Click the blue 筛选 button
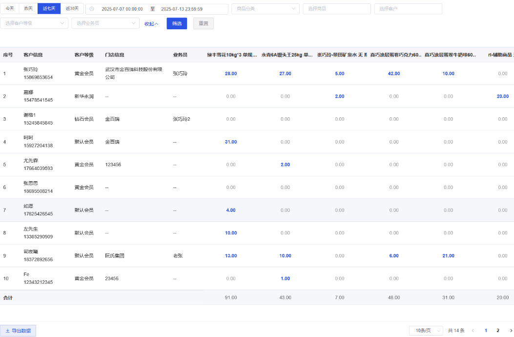 (177, 23)
